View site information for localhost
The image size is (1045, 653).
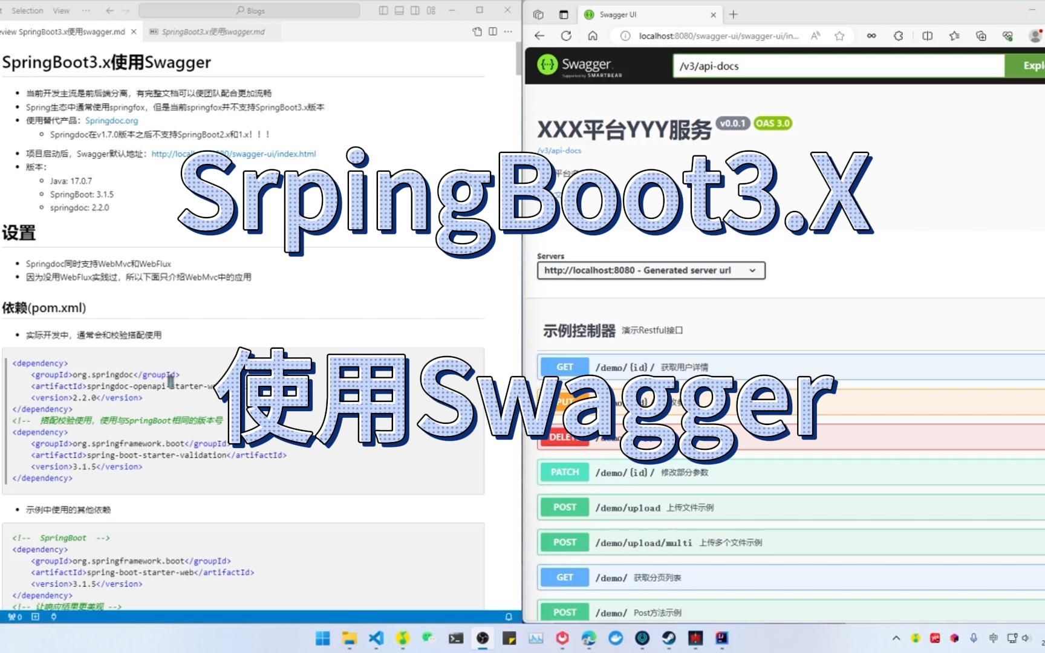[625, 36]
